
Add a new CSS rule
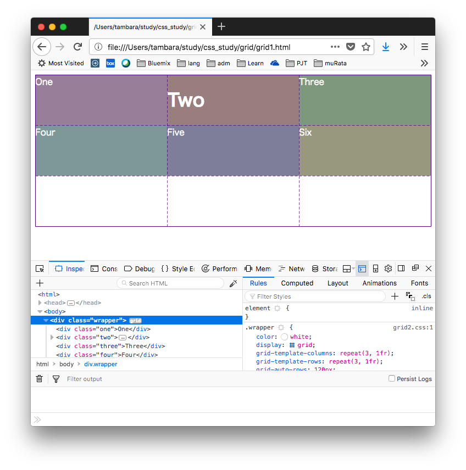coord(395,296)
